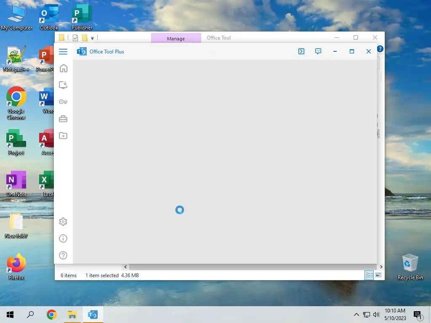The image size is (431, 323).
Task: Close the Office Tool Plus window
Action: click(x=369, y=51)
